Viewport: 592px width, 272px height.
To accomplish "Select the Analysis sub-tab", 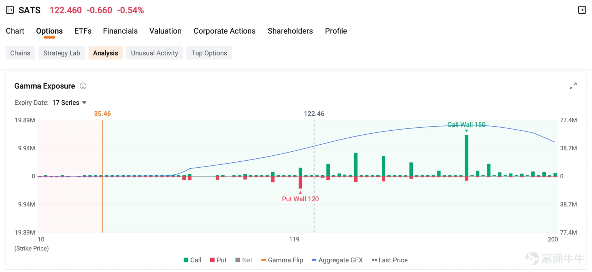I will pyautogui.click(x=105, y=53).
